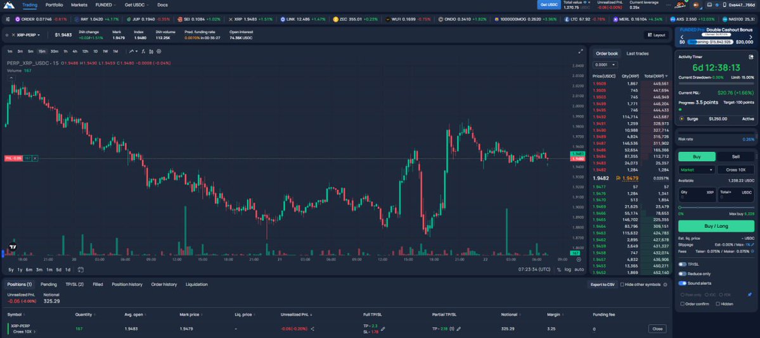Select the Post only radio option

(683, 294)
